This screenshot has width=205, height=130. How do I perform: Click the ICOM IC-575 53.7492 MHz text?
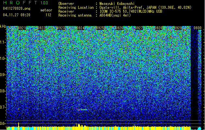(x=131, y=11)
